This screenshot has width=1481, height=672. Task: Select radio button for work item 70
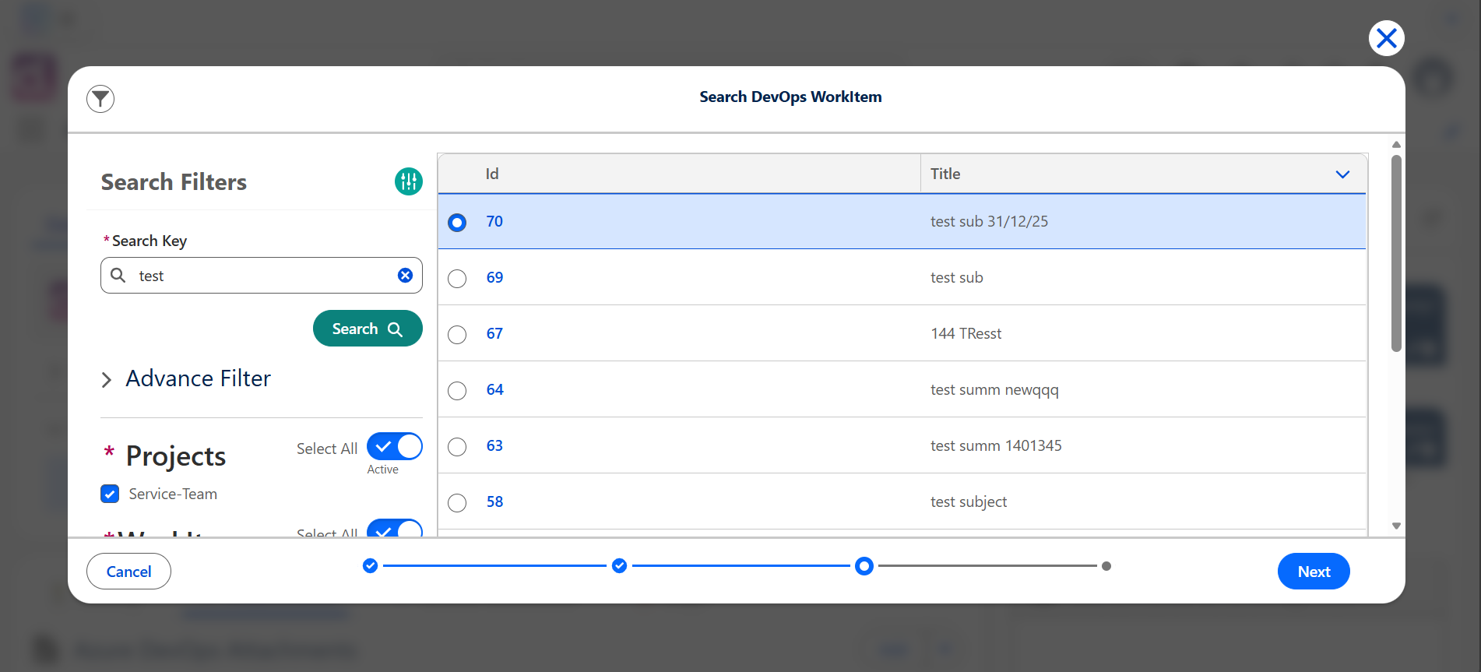tap(457, 223)
